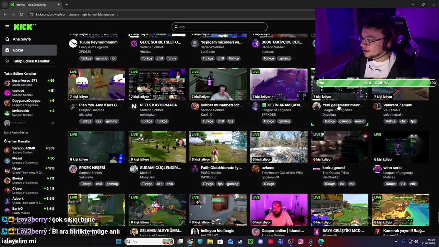Click the offline Keaxter channel
The width and height of the screenshot is (439, 247).
(29, 123)
